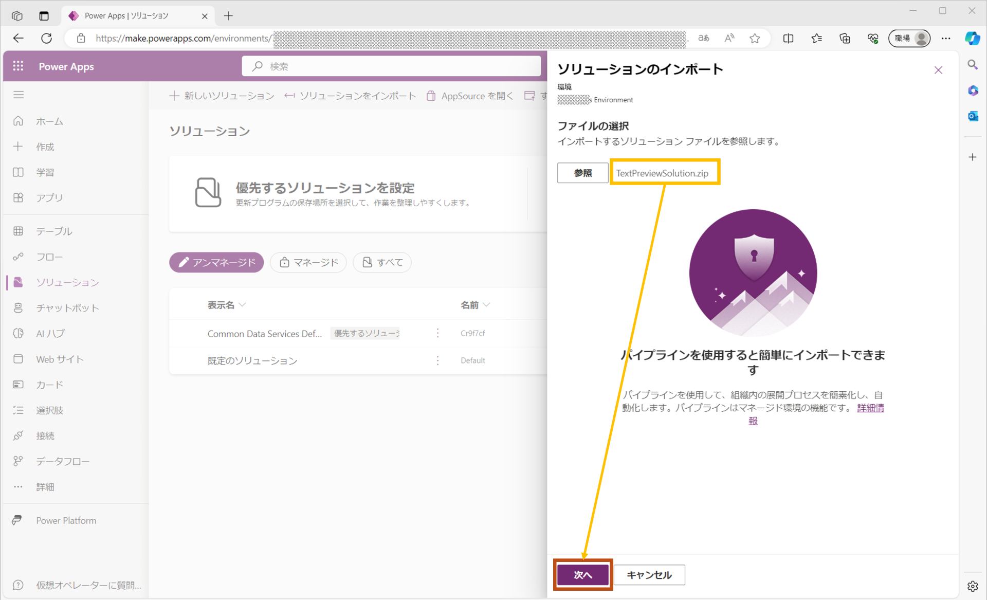Image resolution: width=987 pixels, height=600 pixels.
Task: Click the TextPreviewSolution.zip file name
Action: point(662,173)
